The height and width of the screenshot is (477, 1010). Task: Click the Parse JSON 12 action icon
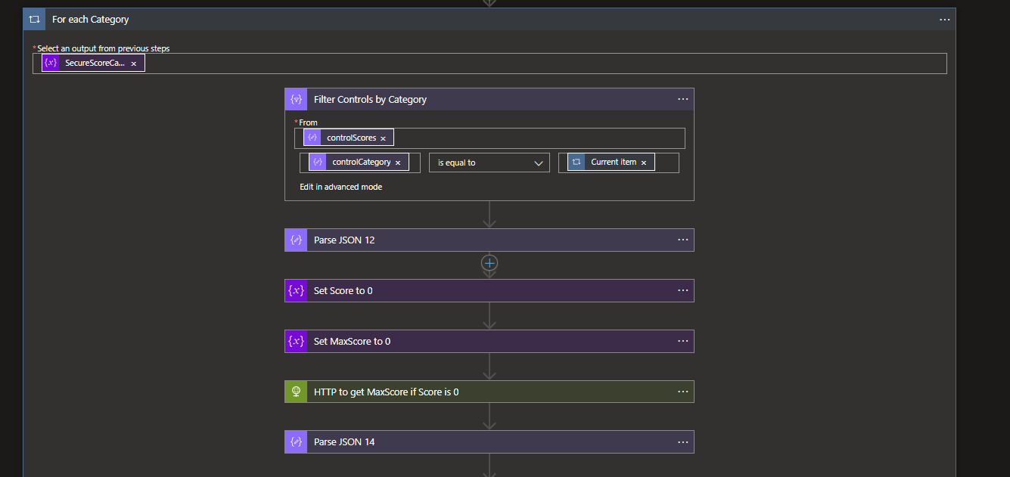tap(296, 240)
